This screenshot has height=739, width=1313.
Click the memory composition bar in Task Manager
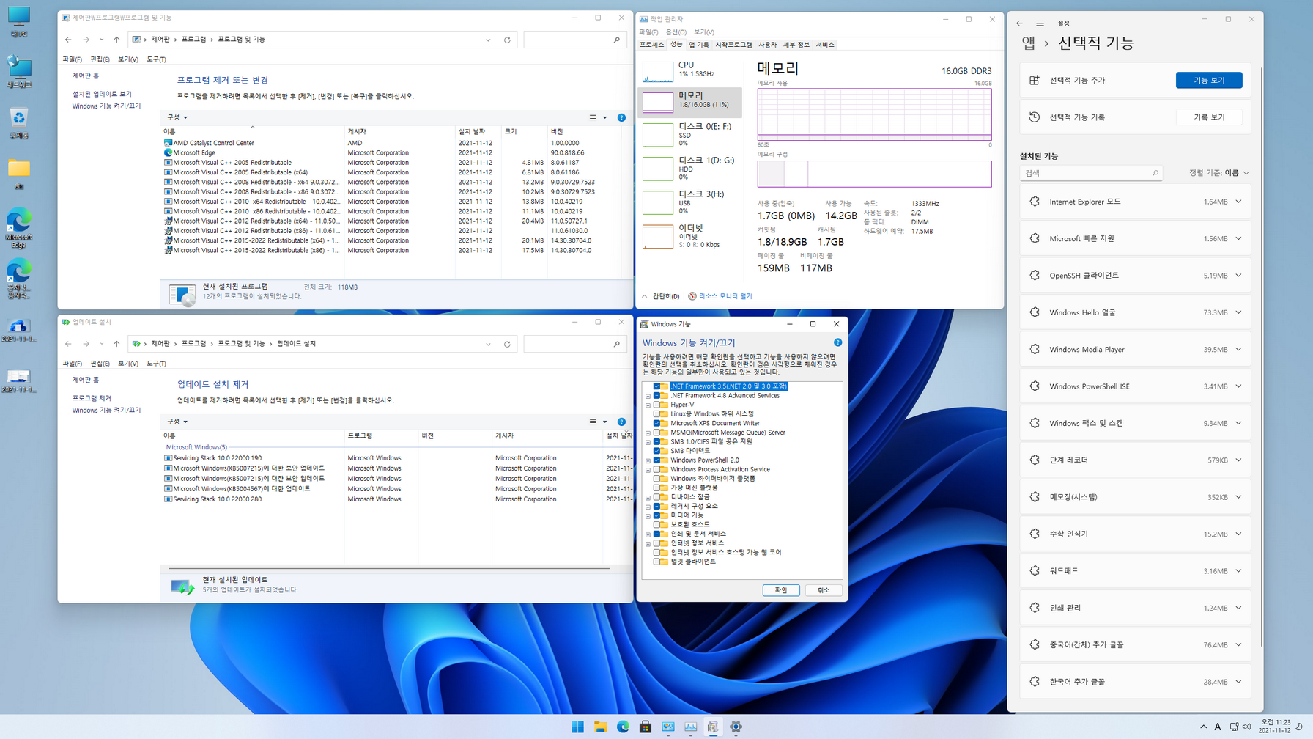pyautogui.click(x=874, y=174)
